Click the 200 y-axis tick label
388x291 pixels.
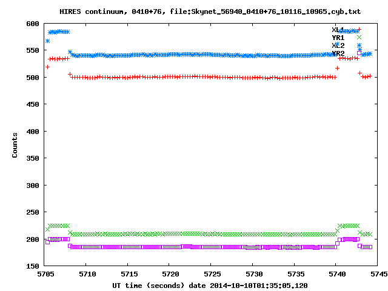33,239
